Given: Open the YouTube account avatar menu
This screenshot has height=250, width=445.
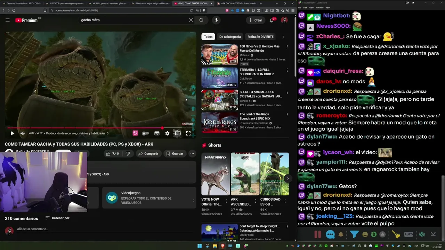Looking at the screenshot, I should coord(284,20).
